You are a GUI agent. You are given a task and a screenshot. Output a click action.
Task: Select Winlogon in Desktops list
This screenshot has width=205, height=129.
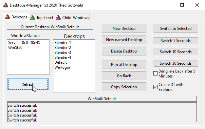coord(63,67)
